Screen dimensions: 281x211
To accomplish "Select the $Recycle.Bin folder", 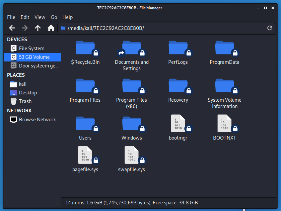I will (x=85, y=48).
